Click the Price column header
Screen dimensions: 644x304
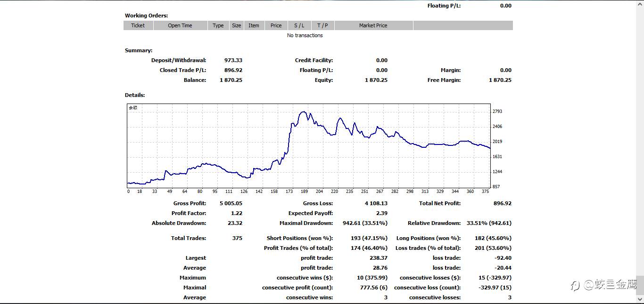coord(276,25)
